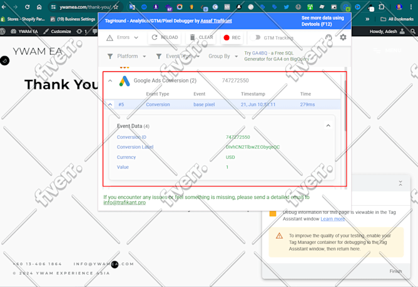The width and height of the screenshot is (418, 287).
Task: Open Learn more in Tag Assistant
Action: (332, 219)
